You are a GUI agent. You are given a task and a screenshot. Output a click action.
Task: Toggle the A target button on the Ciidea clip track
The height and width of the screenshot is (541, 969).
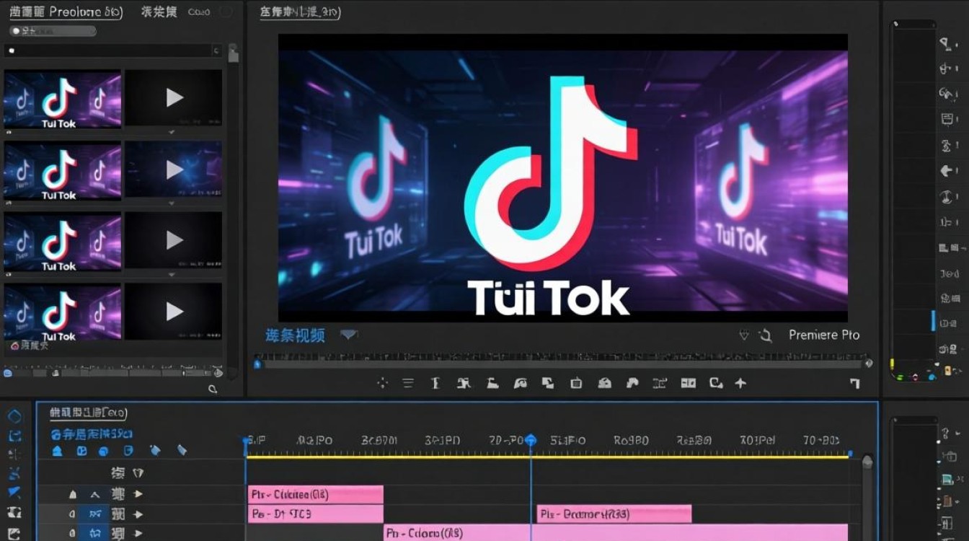coord(94,495)
